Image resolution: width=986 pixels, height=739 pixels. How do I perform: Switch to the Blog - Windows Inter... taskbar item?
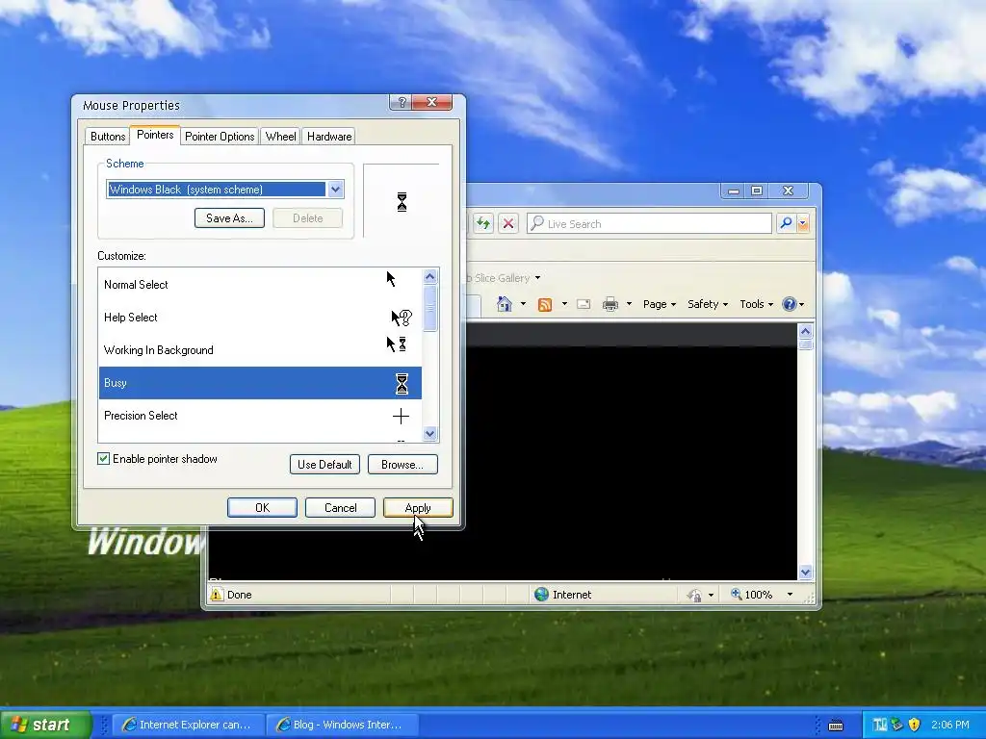[x=342, y=725]
